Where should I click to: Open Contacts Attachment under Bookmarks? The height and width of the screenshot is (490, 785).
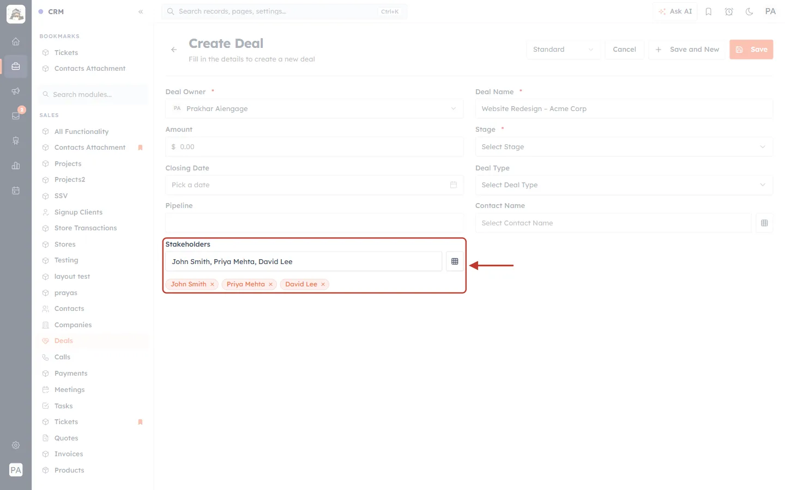point(90,69)
